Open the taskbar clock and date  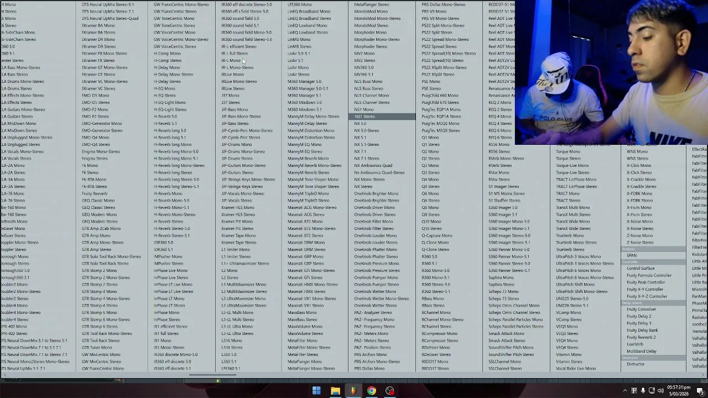(678, 391)
